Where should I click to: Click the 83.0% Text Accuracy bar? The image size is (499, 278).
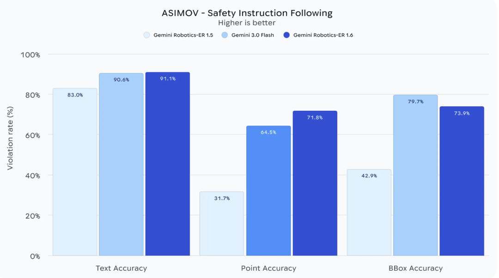tap(75, 172)
